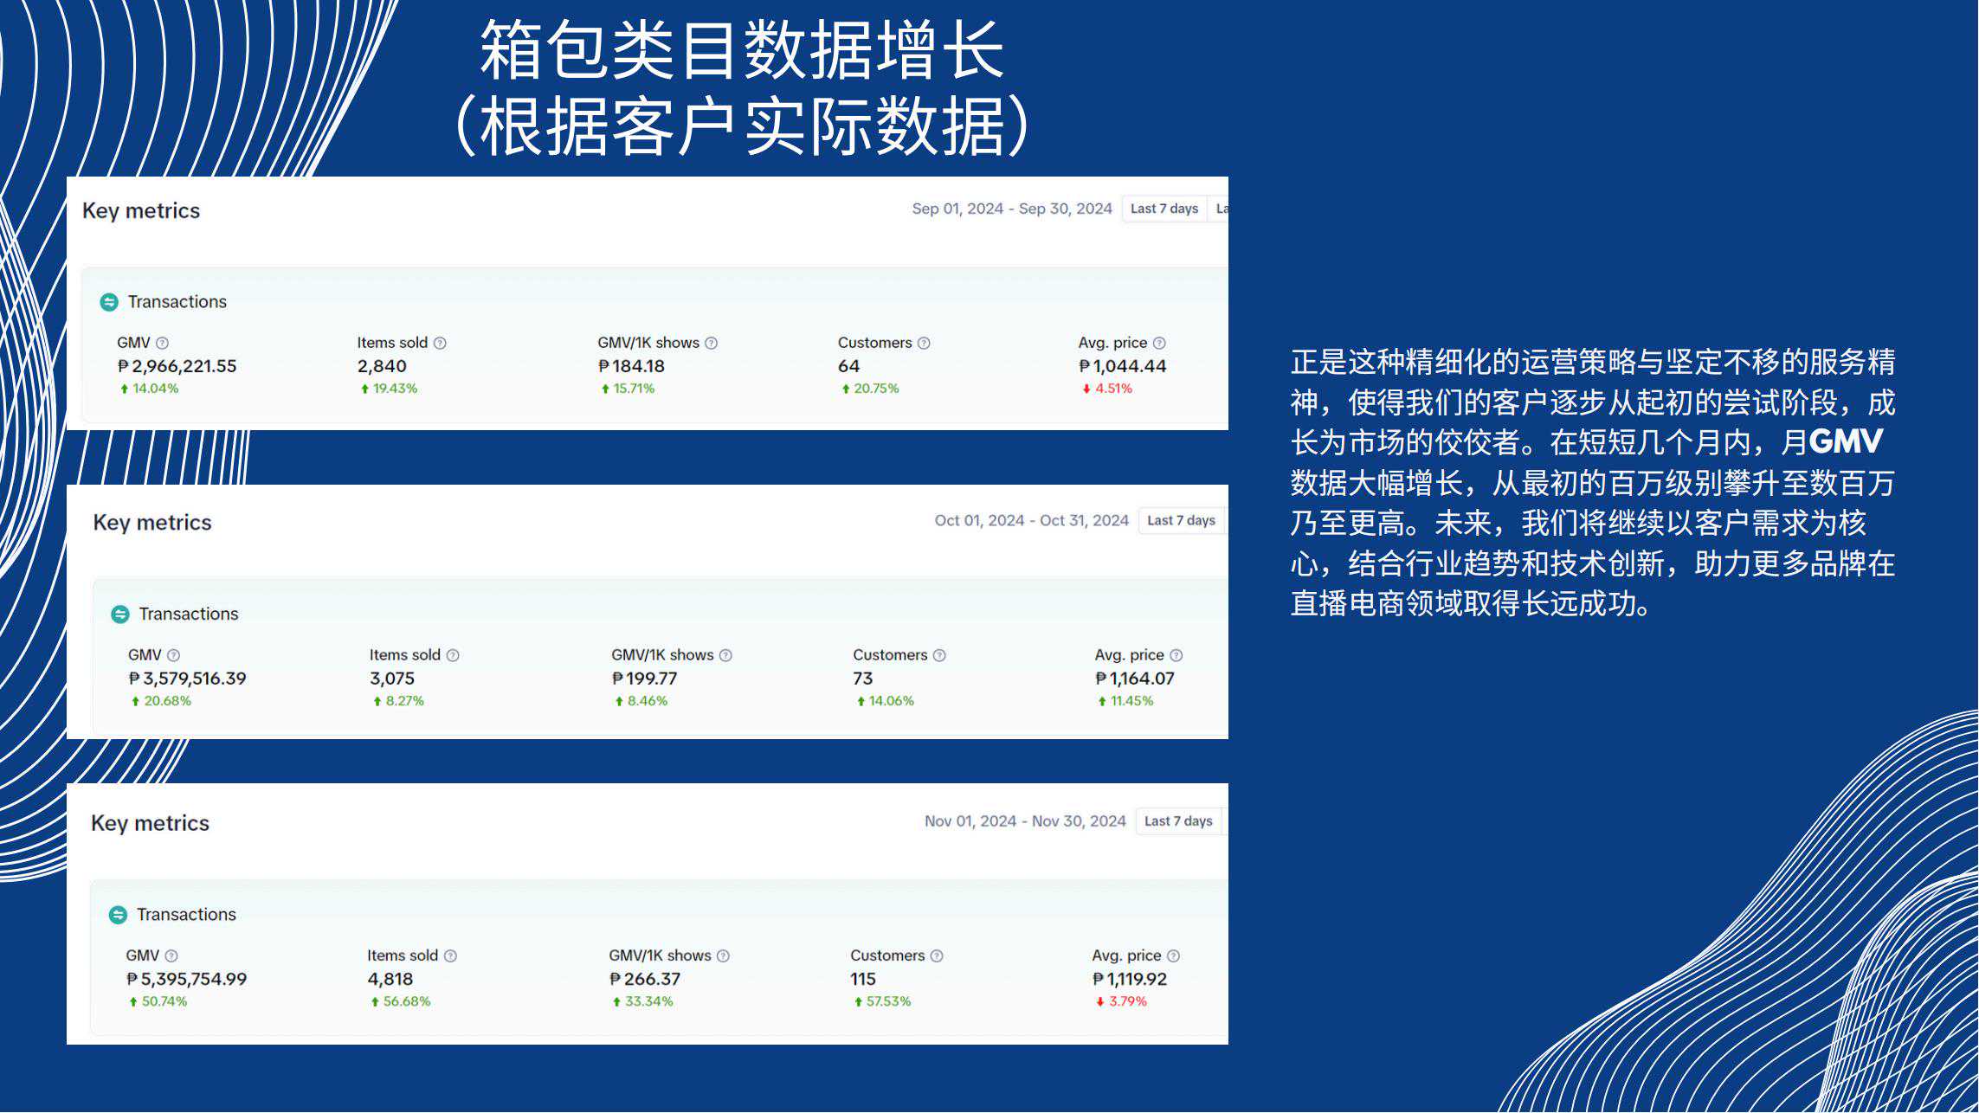Open Items sold help icon in November panel

coord(450,956)
